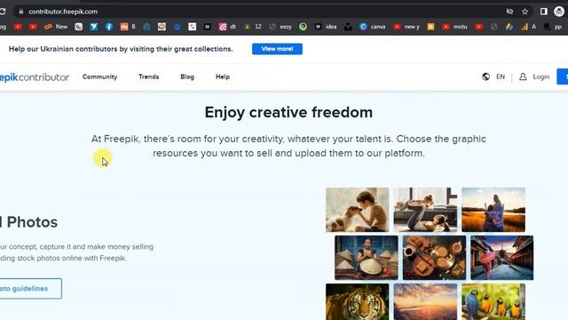
Task: Click the "Enjoy creative freedom" heading
Action: 288,113
